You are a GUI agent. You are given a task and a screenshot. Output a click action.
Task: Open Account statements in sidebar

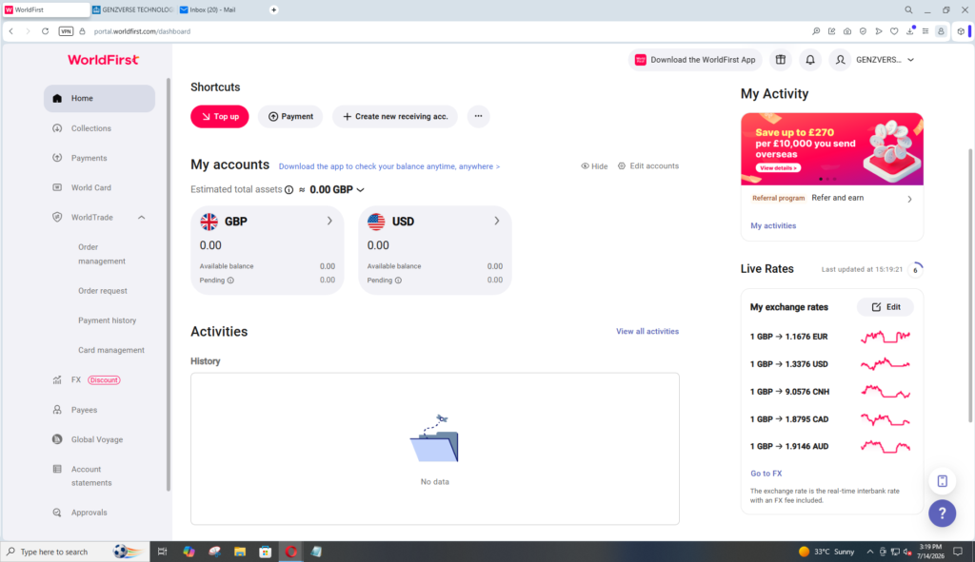coord(91,475)
